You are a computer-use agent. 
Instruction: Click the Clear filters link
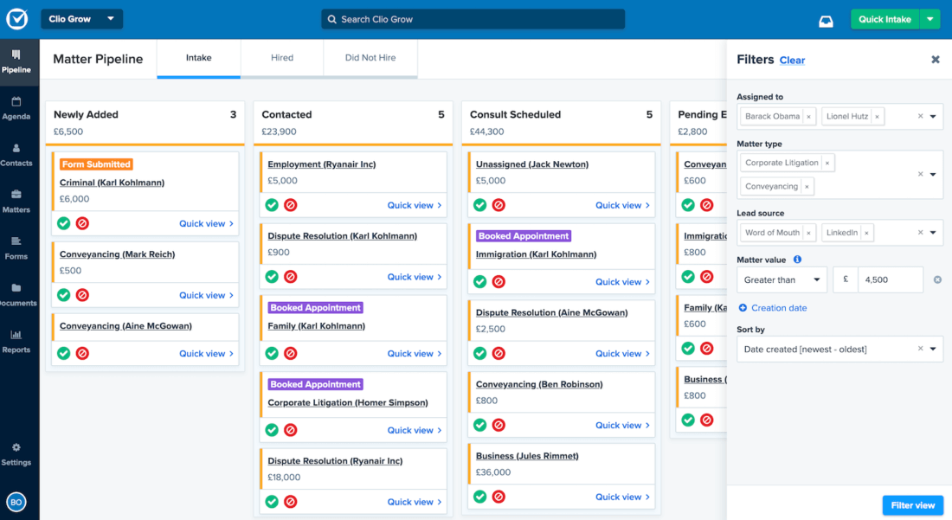792,61
